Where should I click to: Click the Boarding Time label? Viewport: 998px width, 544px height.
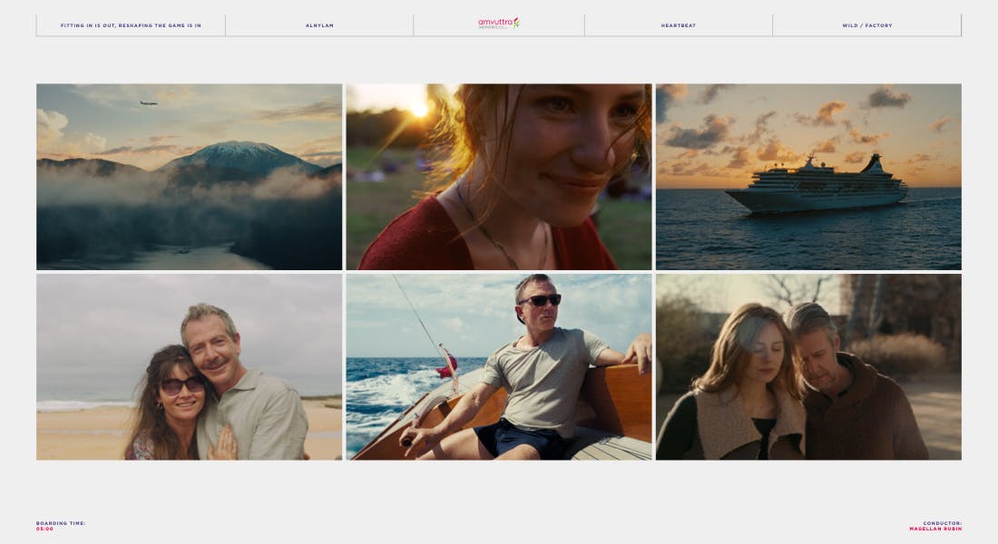click(61, 523)
